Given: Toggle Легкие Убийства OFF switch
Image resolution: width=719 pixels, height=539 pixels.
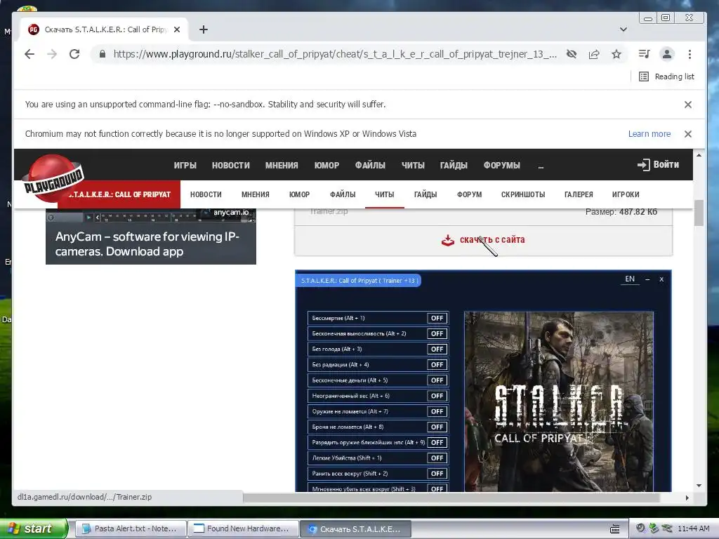Looking at the screenshot, I should 437,458.
